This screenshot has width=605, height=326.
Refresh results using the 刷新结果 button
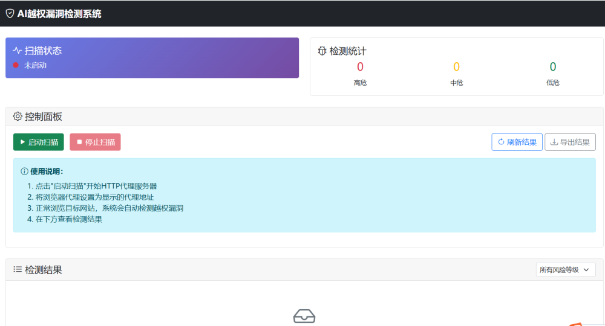(517, 142)
